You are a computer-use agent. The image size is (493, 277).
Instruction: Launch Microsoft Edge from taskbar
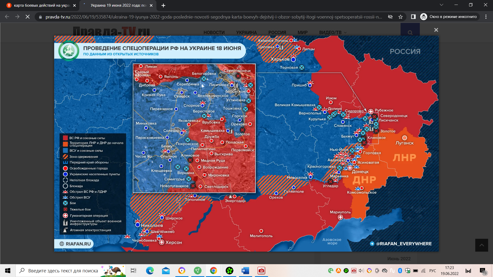tap(150, 271)
